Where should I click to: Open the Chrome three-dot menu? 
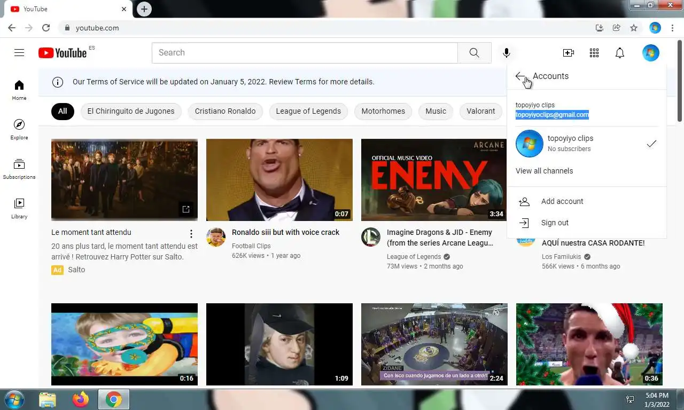click(672, 28)
